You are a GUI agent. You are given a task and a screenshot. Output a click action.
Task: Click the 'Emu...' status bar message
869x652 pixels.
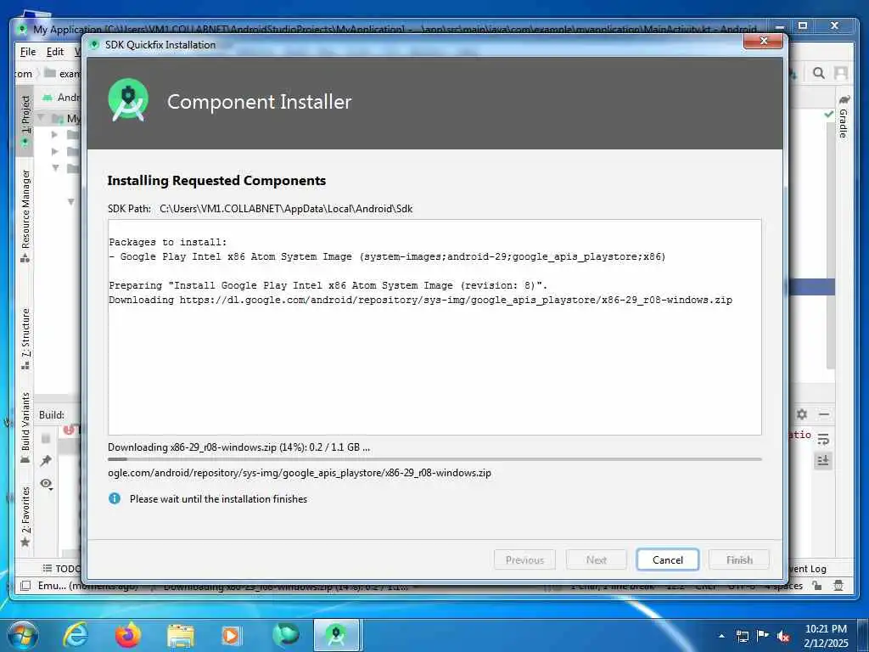point(87,586)
